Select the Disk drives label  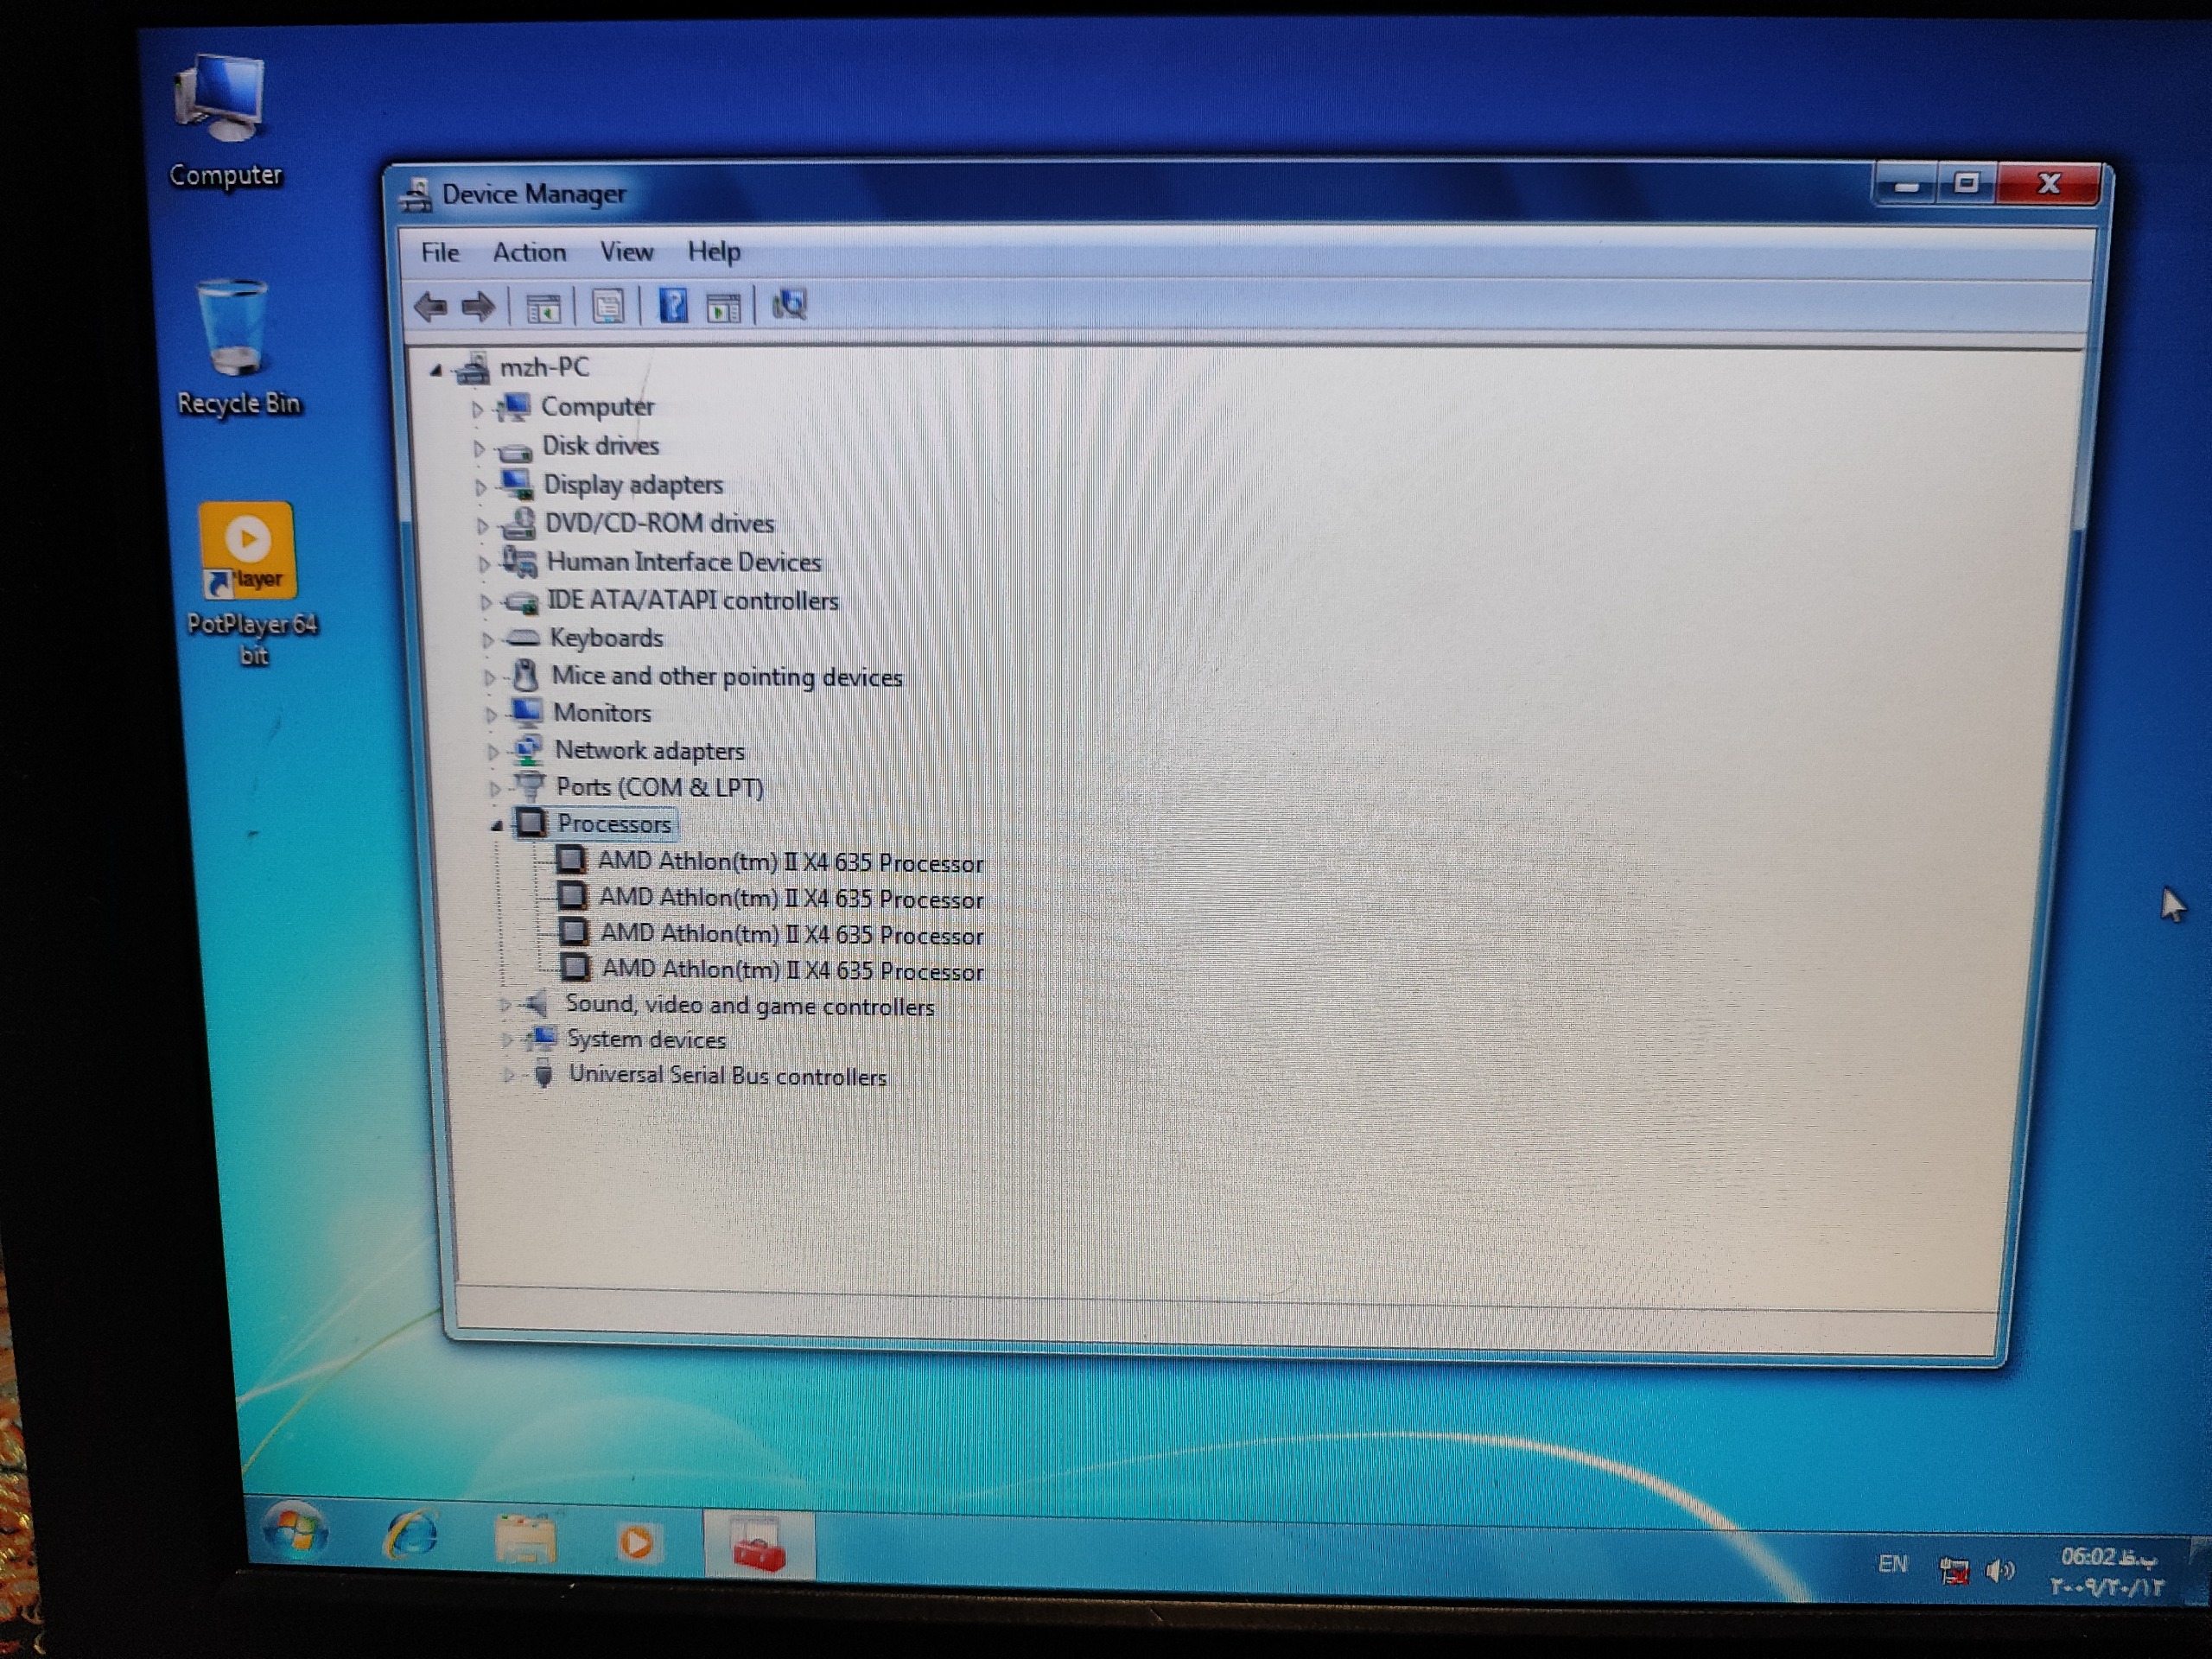(x=601, y=446)
